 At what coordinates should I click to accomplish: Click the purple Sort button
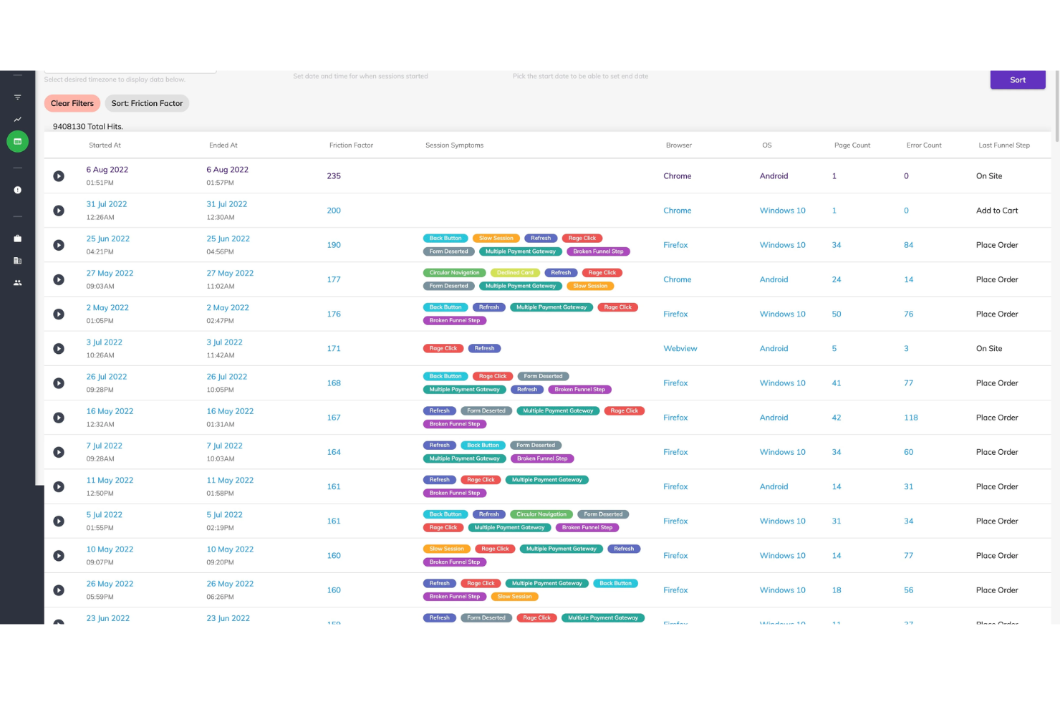[x=1018, y=80]
